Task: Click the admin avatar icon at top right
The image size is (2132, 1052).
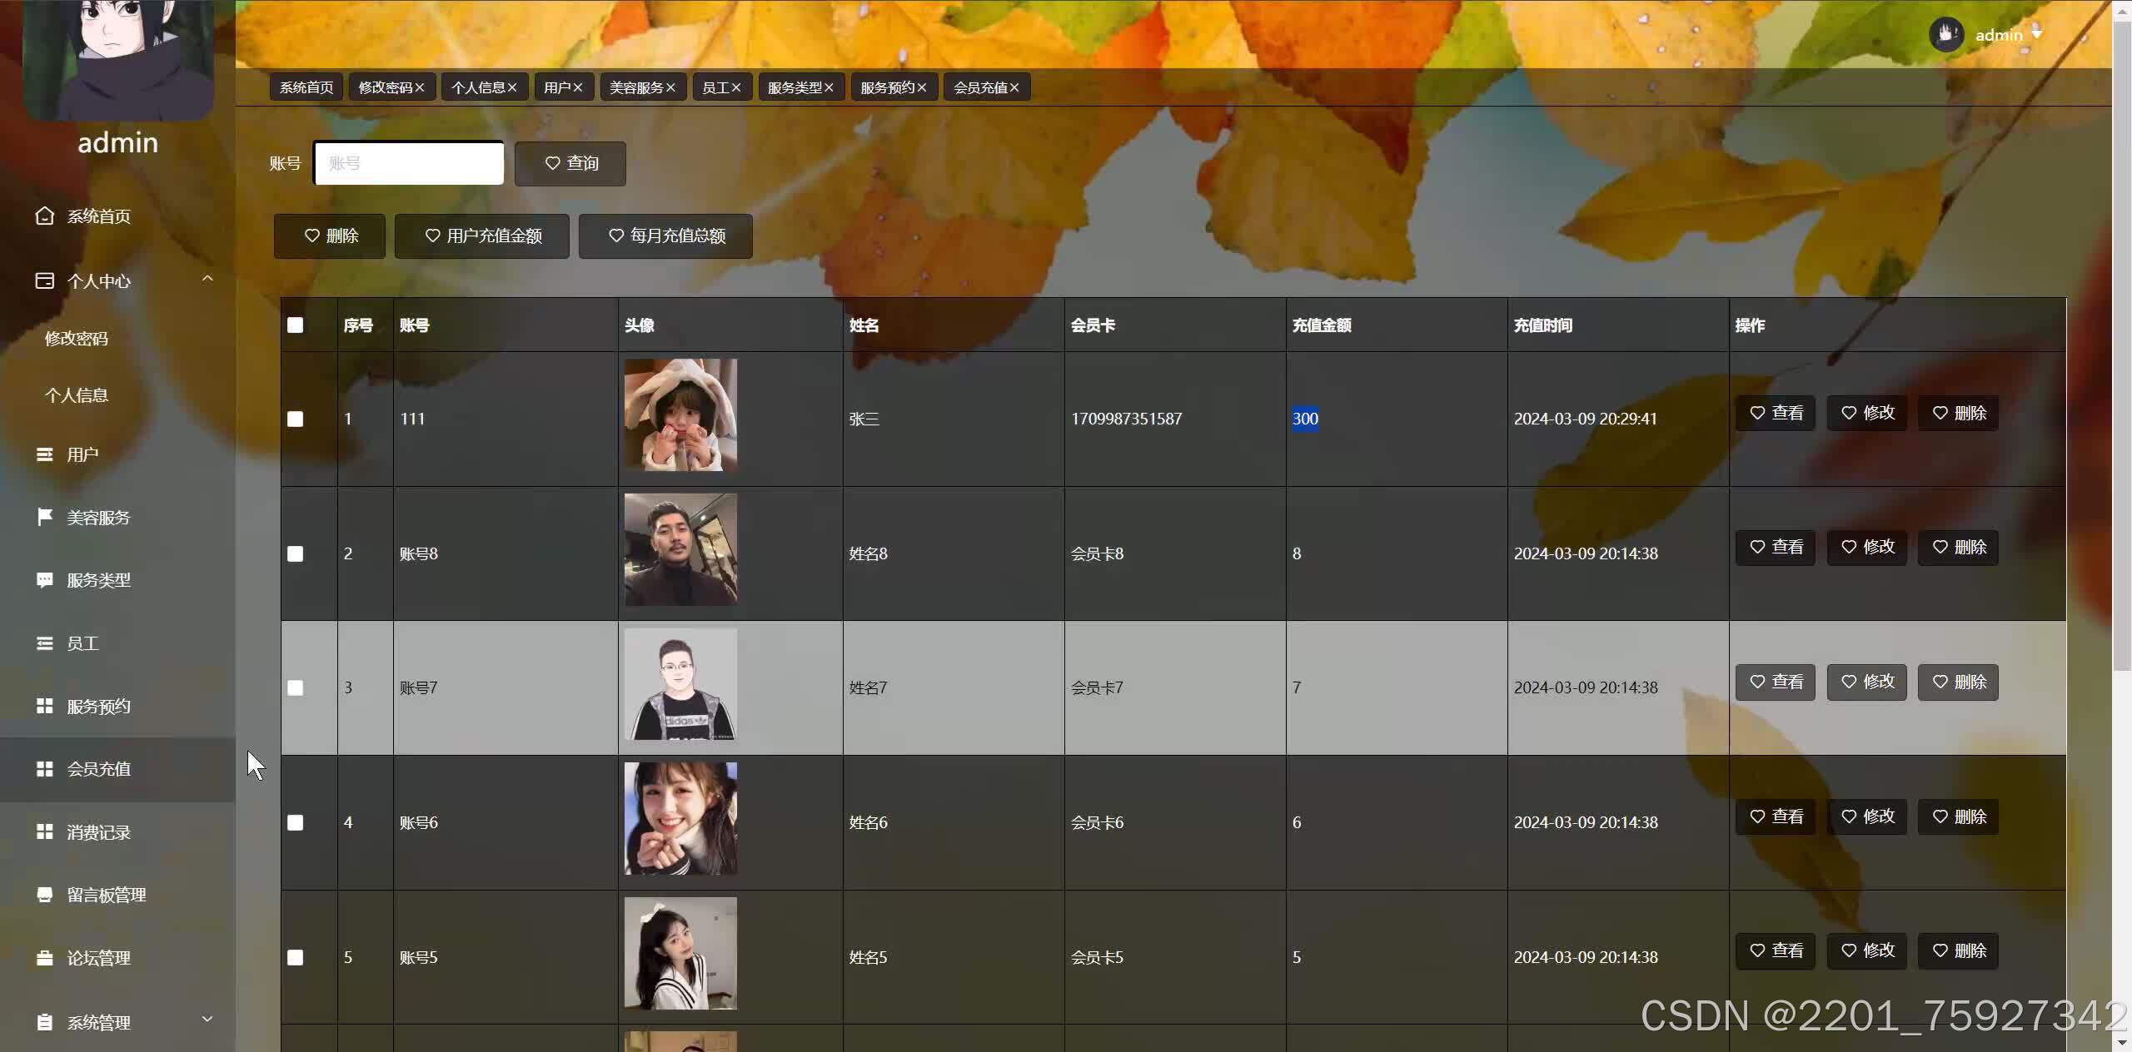Action: 1946,34
